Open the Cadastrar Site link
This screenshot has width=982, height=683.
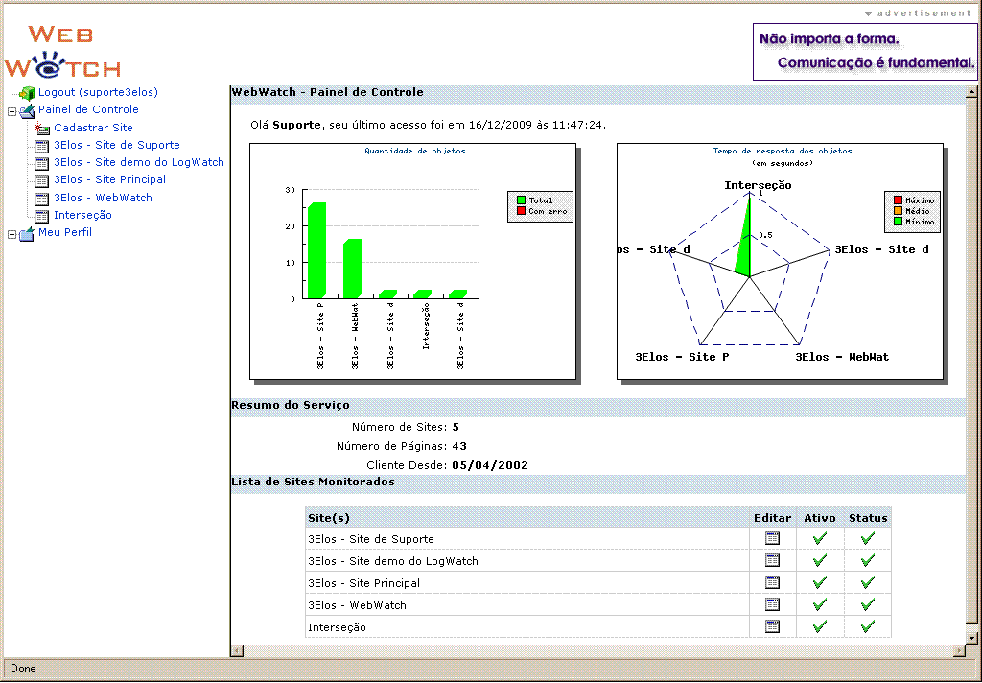[x=93, y=128]
